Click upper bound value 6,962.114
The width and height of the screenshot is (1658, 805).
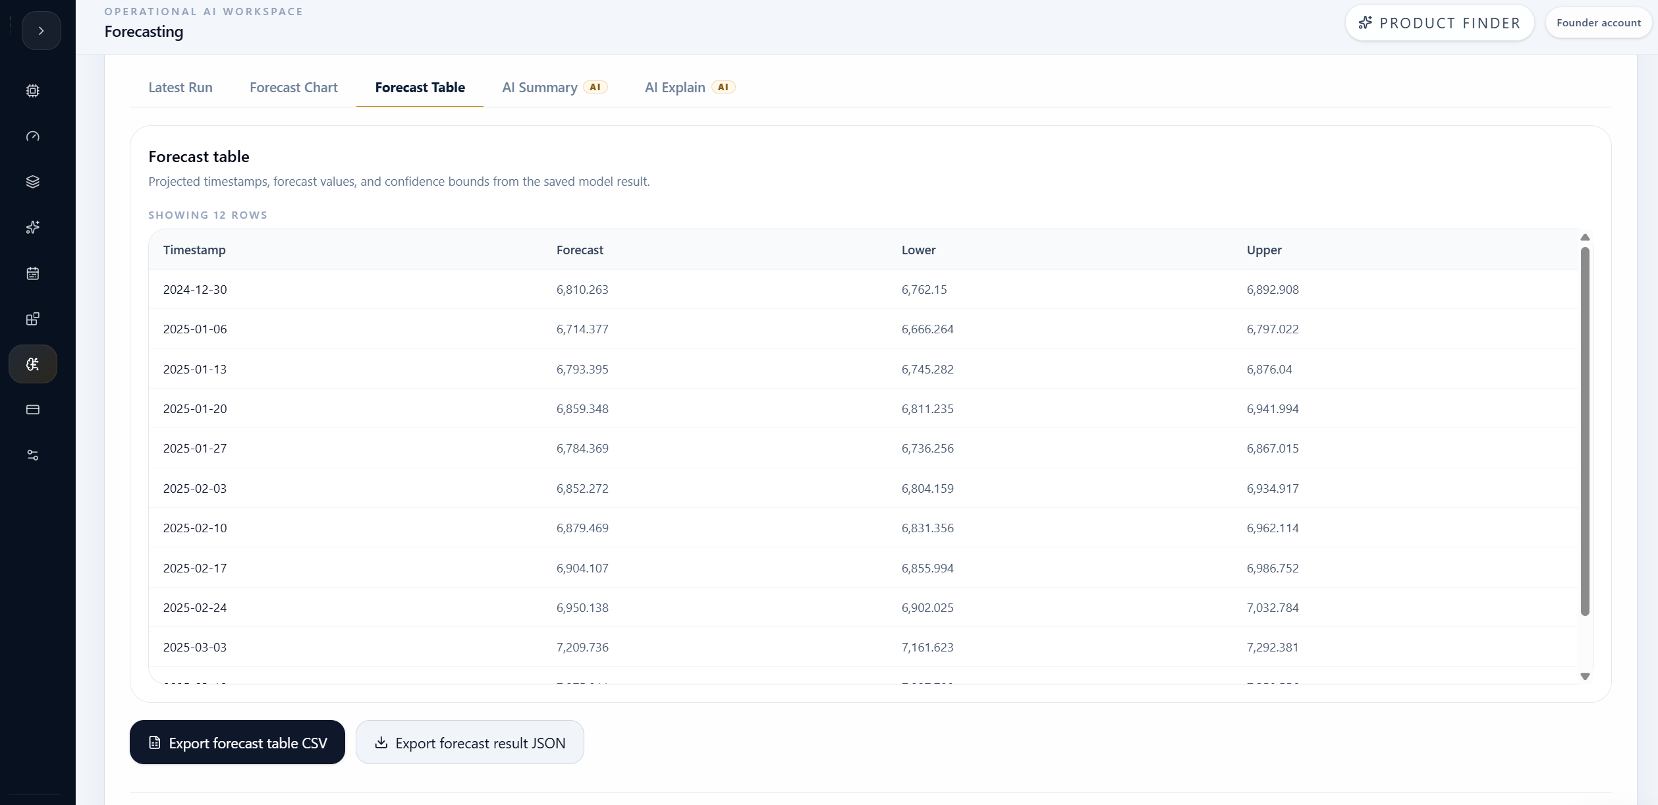[x=1273, y=528]
